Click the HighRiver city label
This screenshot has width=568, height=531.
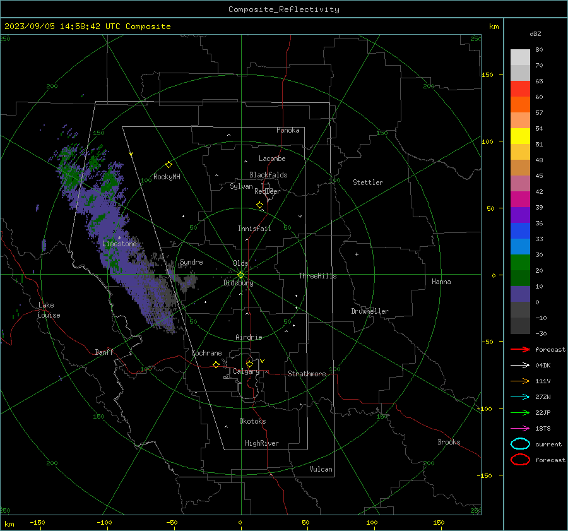tap(262, 443)
